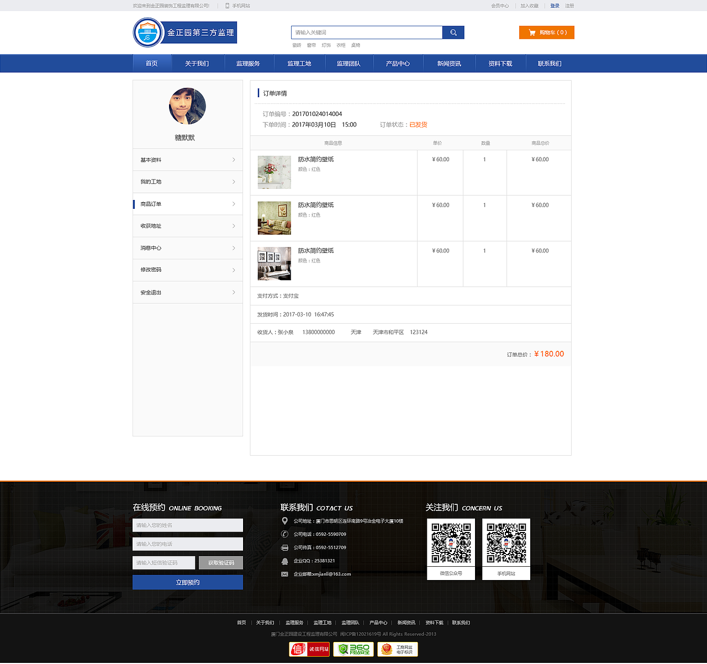Click 注册 link in top bar
Image resolution: width=707 pixels, height=664 pixels.
(569, 6)
